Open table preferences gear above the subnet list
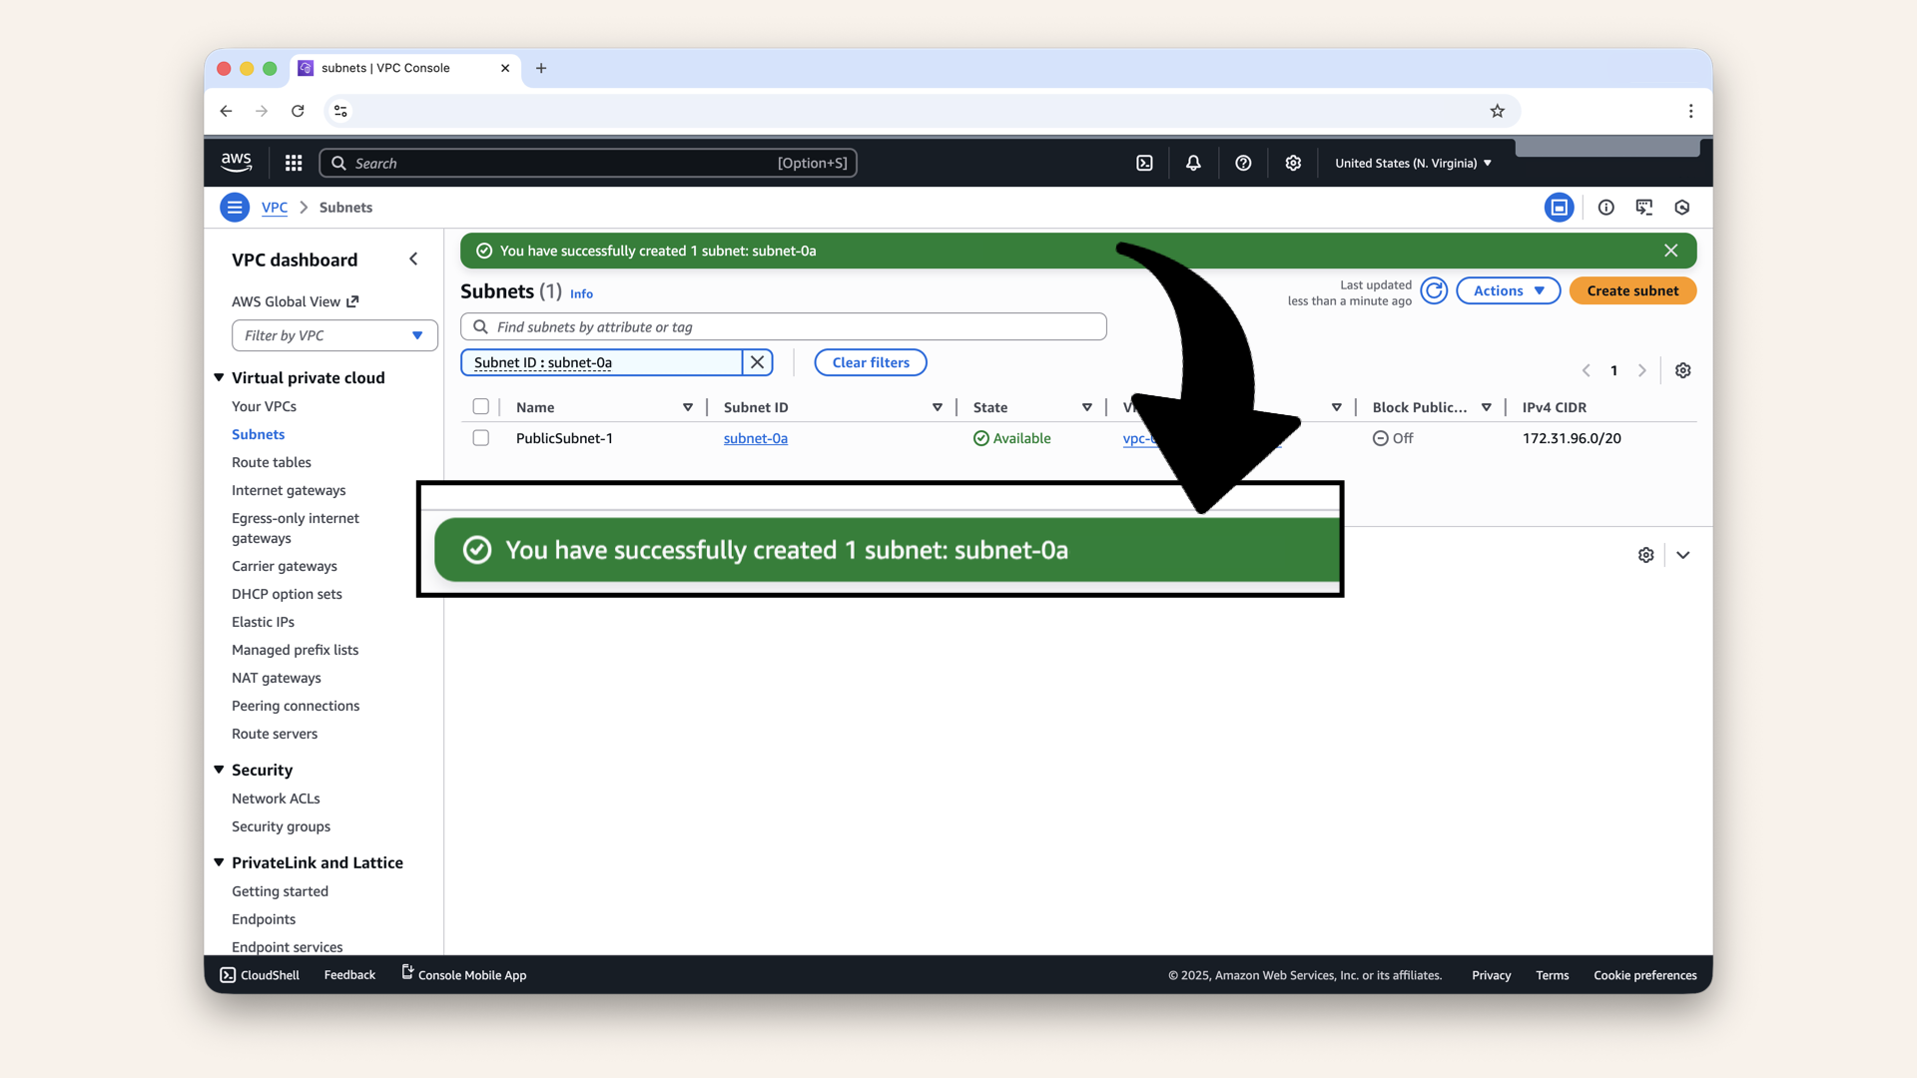 tap(1682, 370)
